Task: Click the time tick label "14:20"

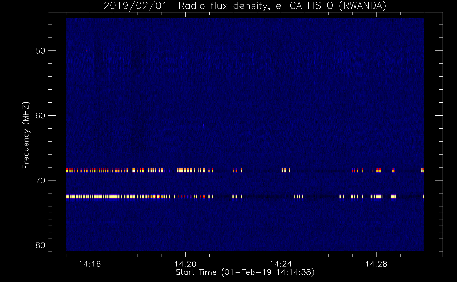Action: coord(185,264)
